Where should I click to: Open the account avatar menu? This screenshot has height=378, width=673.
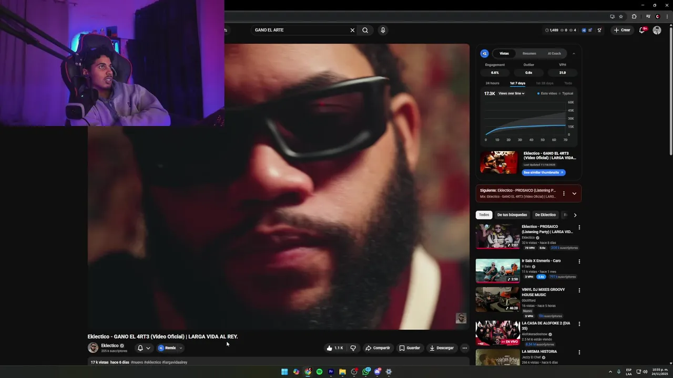pos(657,30)
